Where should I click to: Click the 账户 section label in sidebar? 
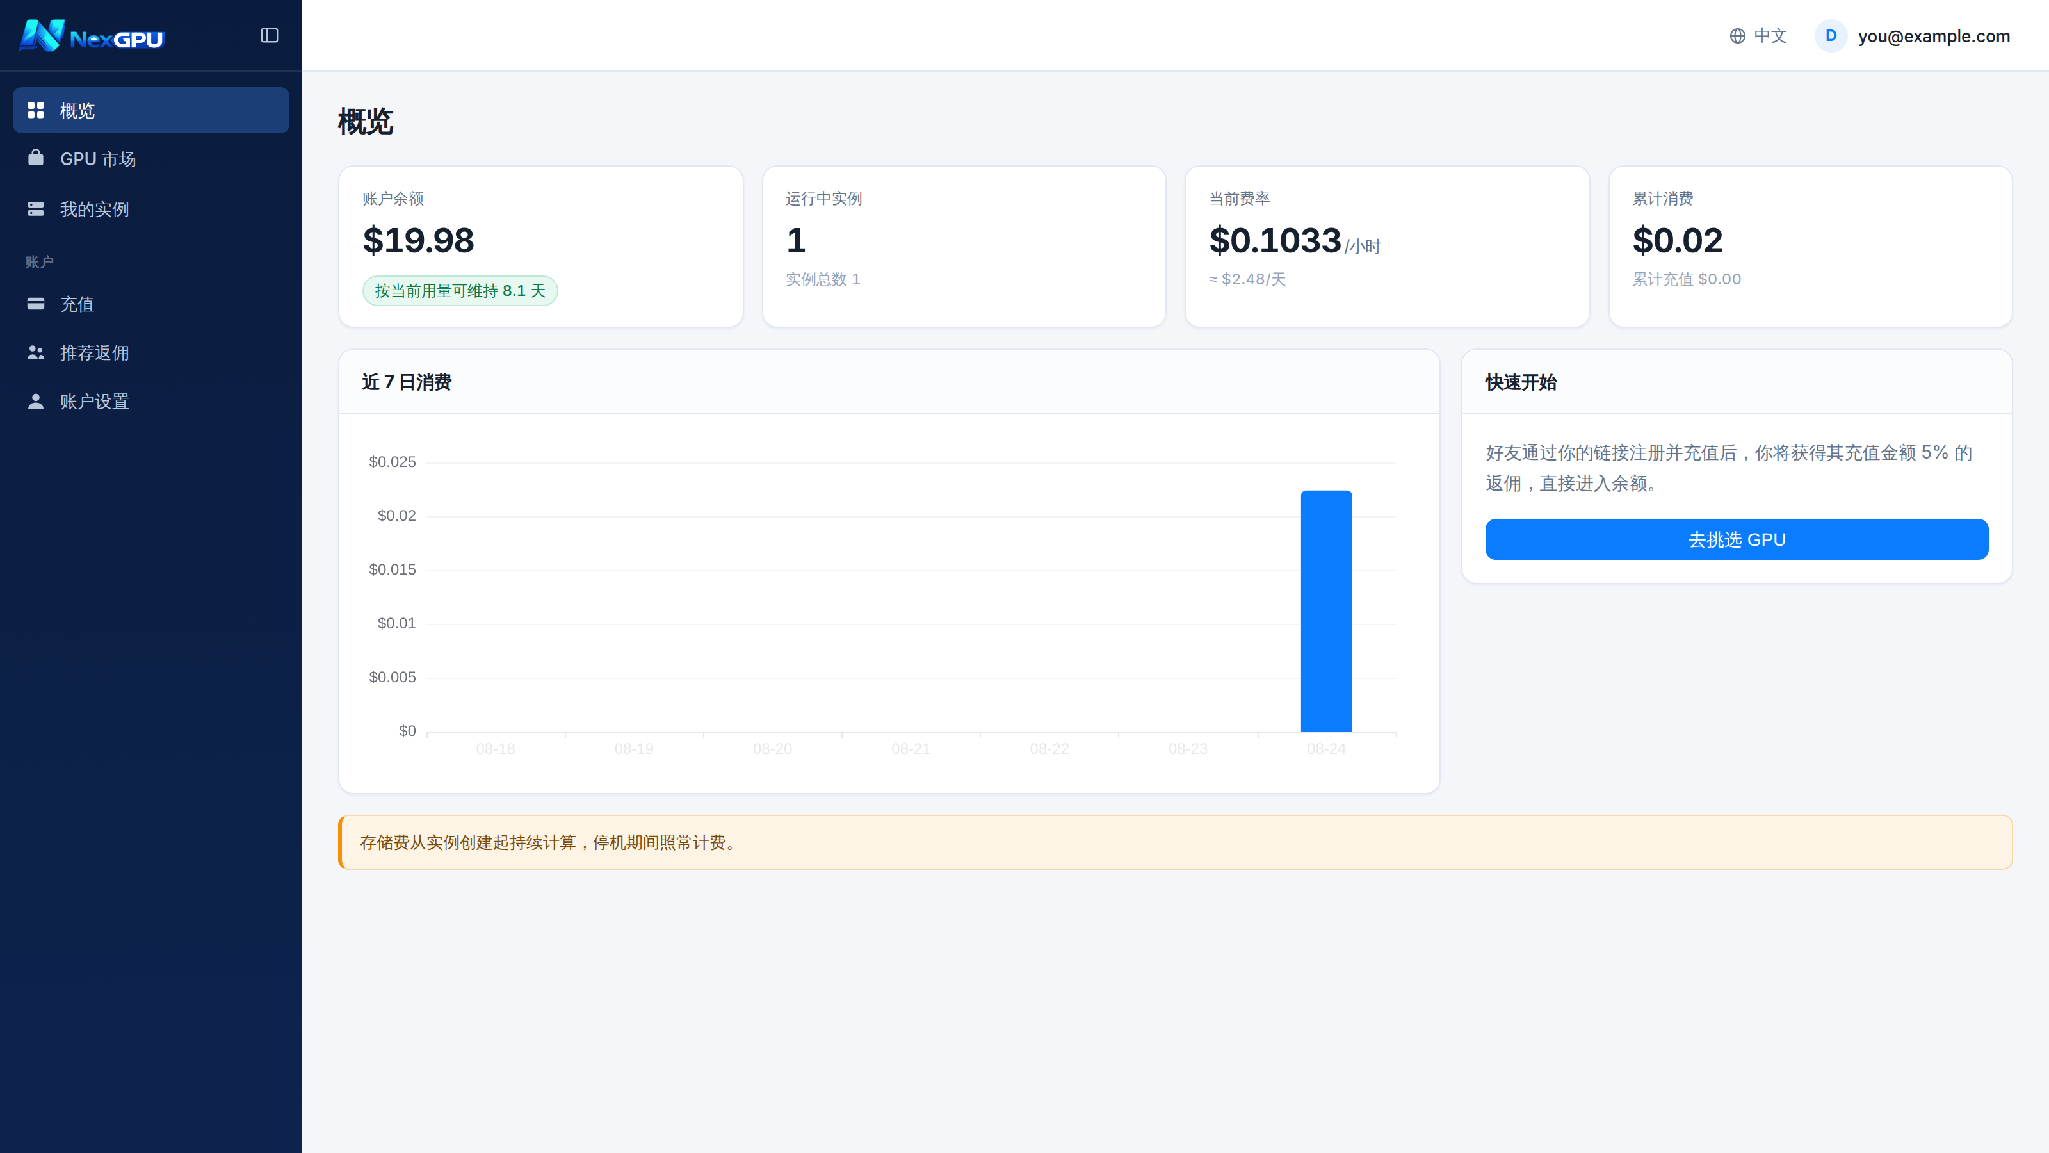(x=40, y=262)
